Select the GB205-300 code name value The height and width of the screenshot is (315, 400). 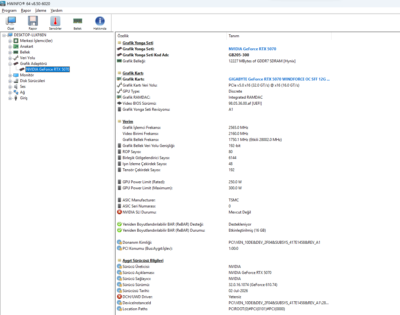point(239,55)
